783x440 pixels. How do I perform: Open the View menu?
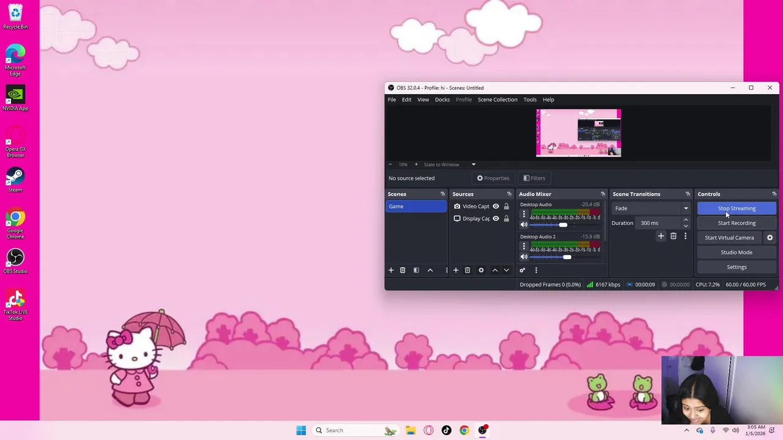click(423, 100)
